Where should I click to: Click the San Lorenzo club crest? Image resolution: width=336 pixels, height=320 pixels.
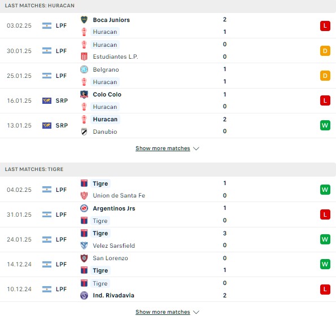tap(84, 258)
